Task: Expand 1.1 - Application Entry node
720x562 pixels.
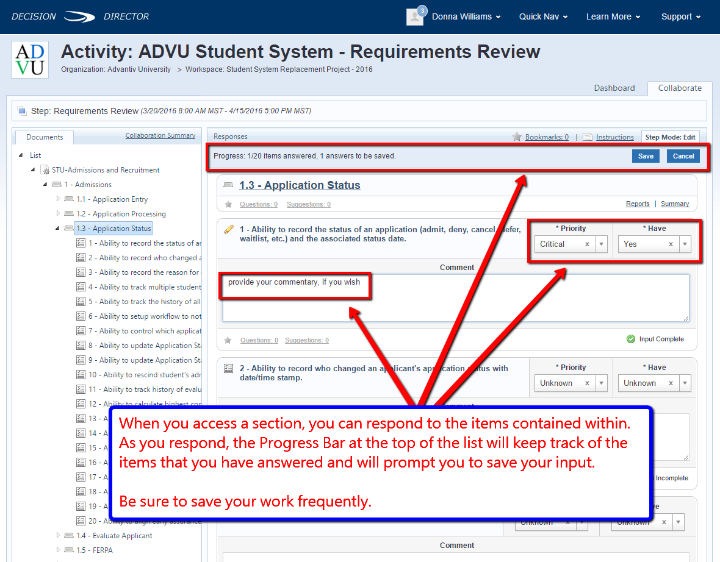Action: pyautogui.click(x=58, y=199)
